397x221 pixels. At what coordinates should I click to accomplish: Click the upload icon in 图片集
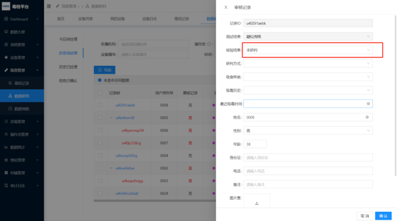click(257, 203)
